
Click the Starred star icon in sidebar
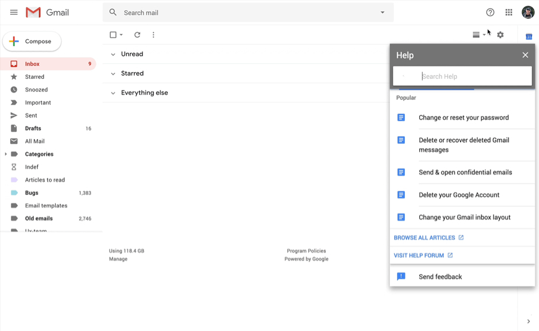coord(14,77)
